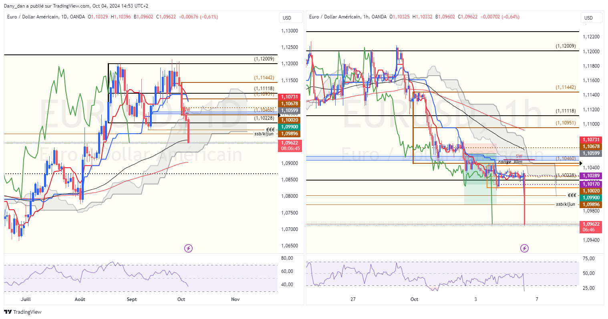
Task: Open the economic event lightning icon on the 1h chart
Action: 524,248
